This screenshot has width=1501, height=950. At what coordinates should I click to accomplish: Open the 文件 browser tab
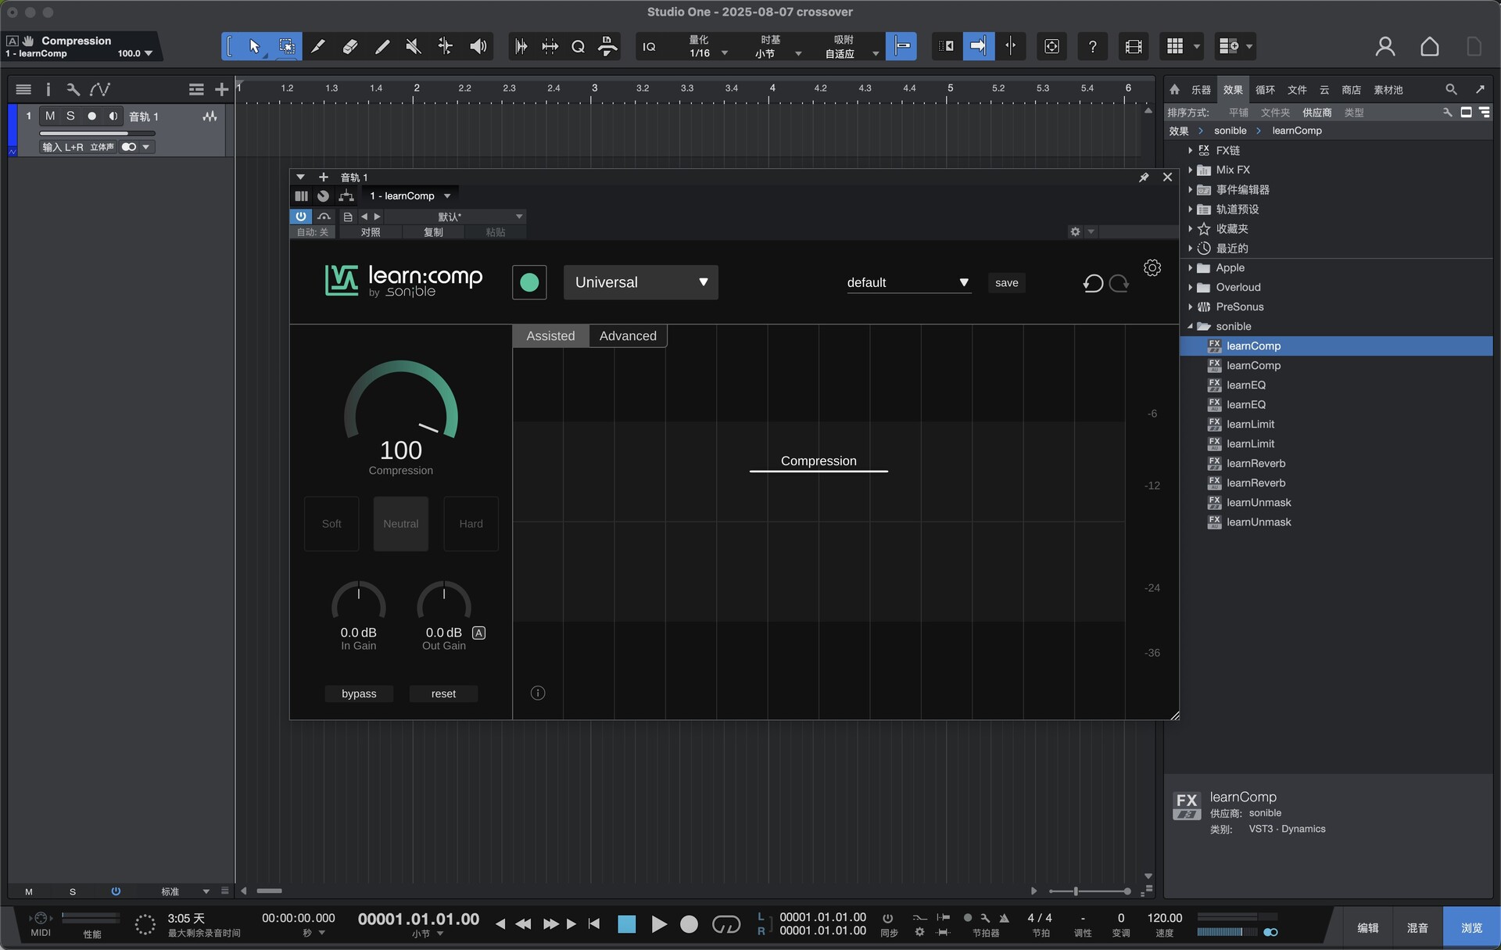point(1297,90)
